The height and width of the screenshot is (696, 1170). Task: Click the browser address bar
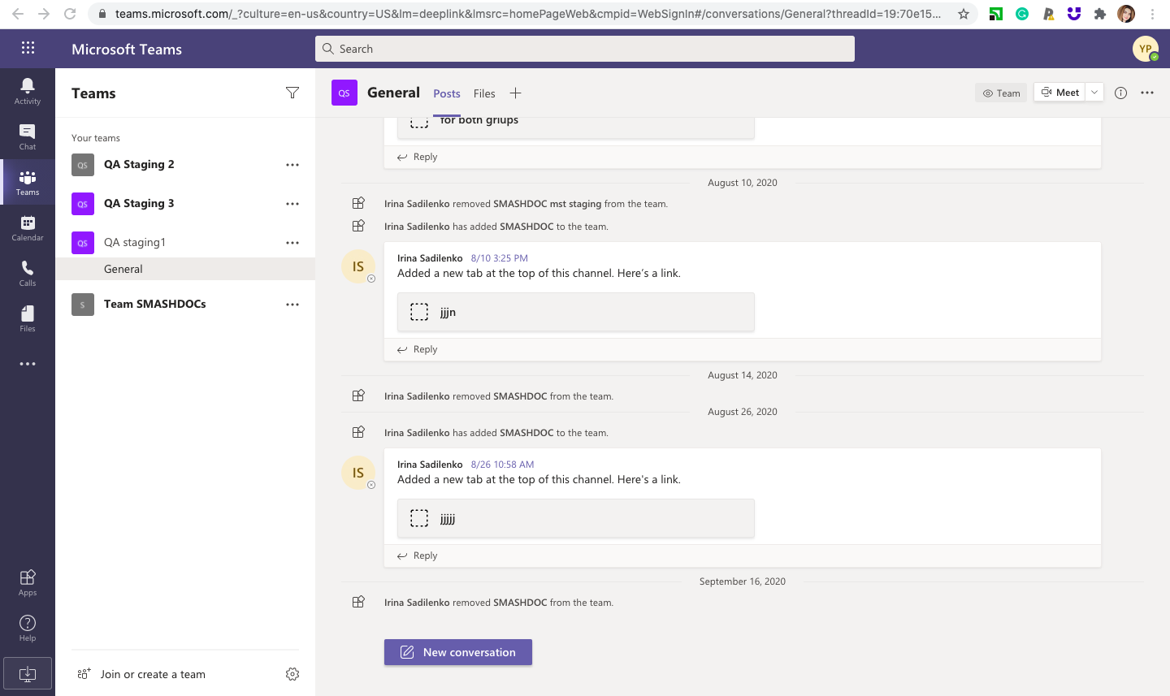point(528,14)
